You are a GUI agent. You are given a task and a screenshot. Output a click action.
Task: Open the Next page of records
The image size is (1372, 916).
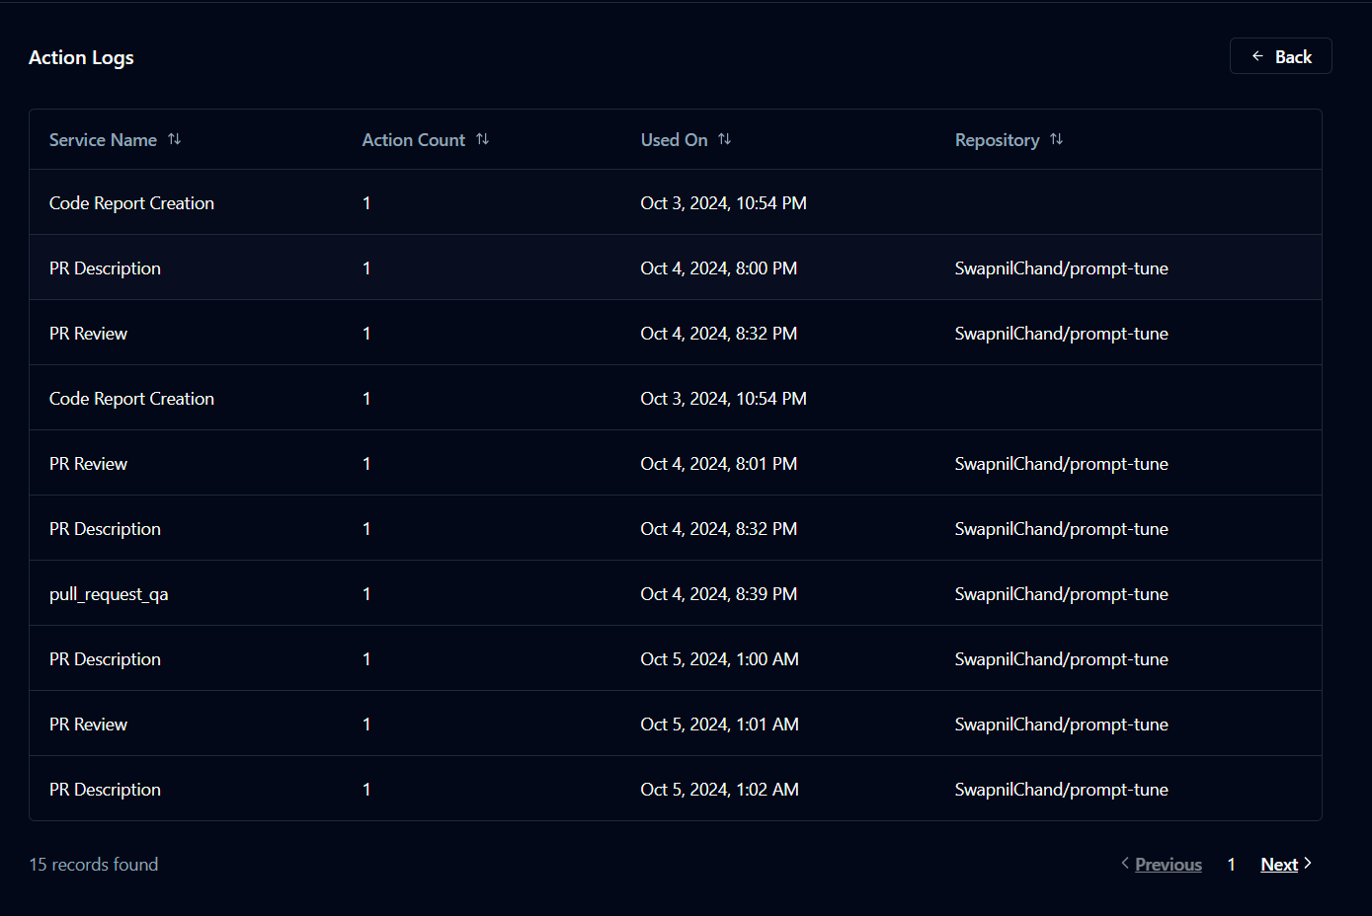[1278, 864]
